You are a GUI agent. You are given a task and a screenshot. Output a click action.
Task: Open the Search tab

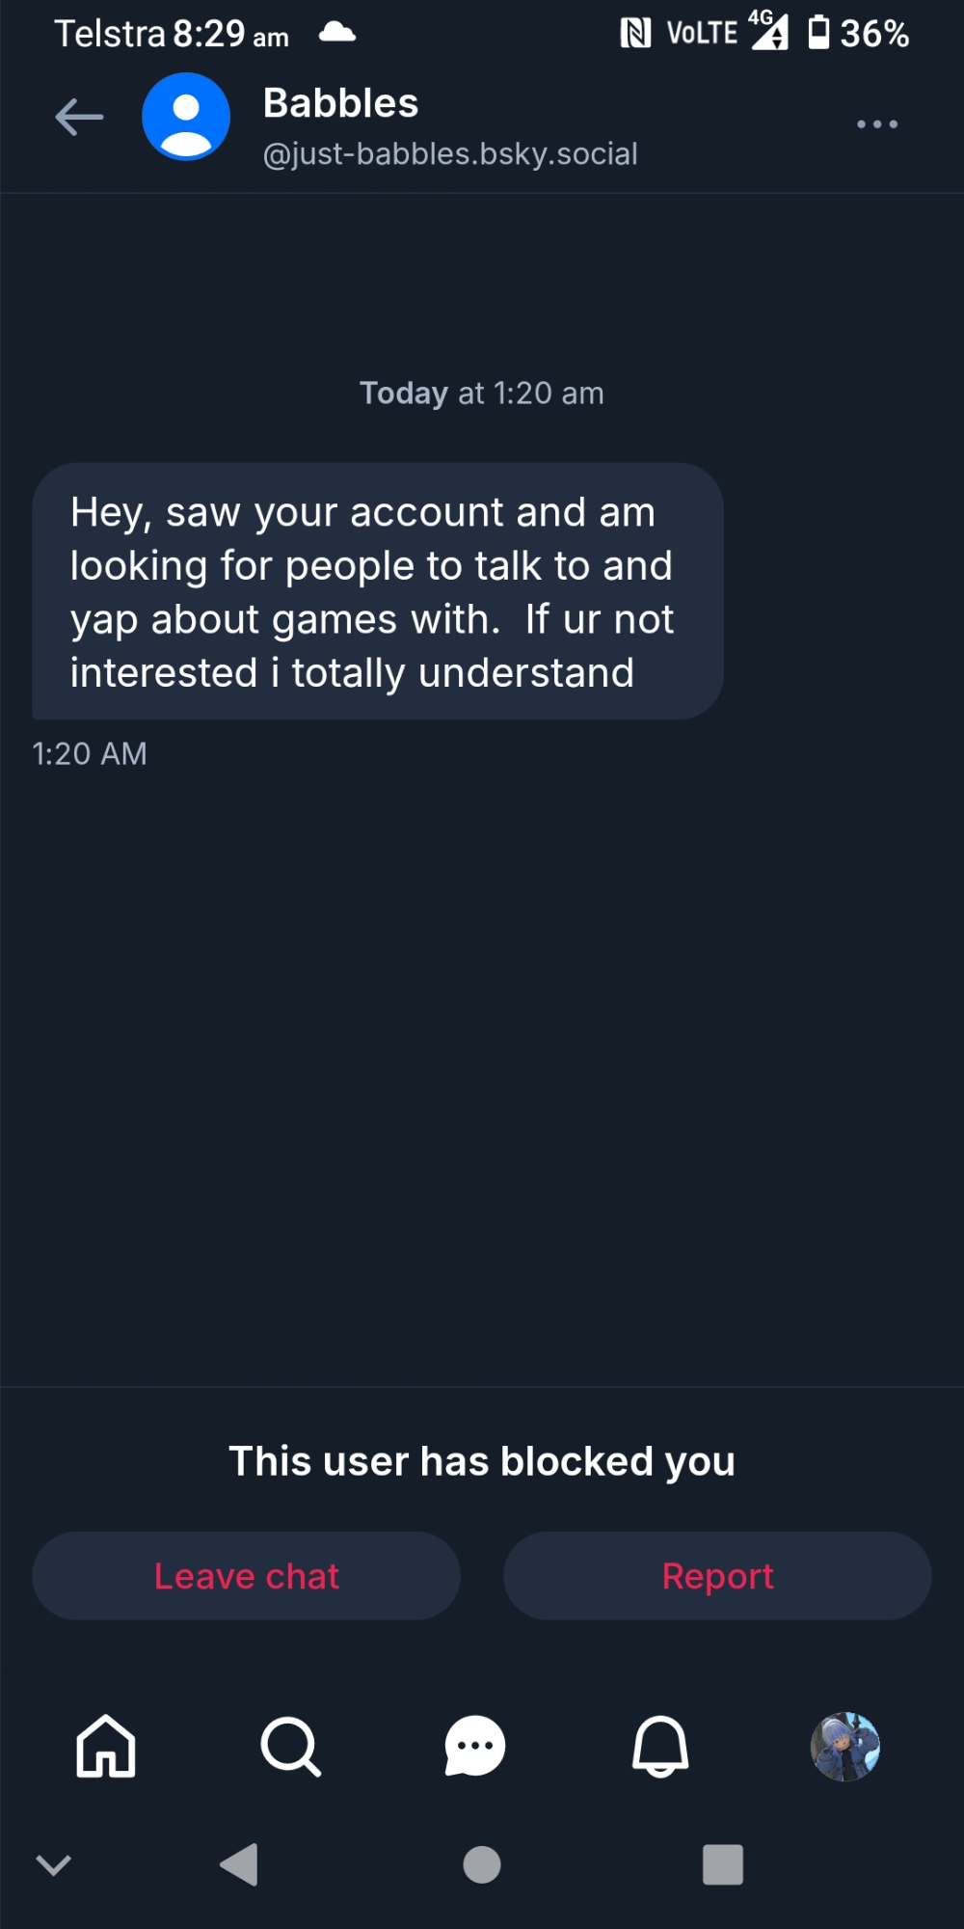290,1746
